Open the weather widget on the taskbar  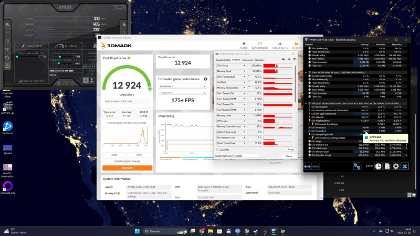(x=16, y=231)
